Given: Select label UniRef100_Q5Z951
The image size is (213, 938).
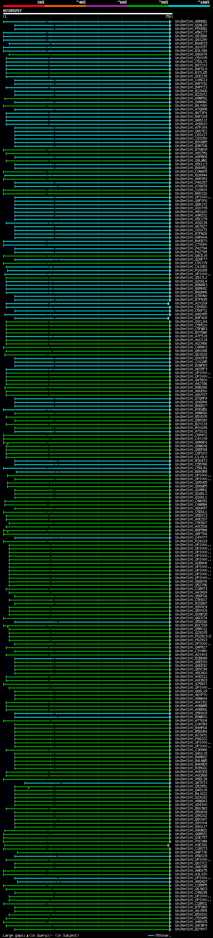Looking at the screenshot, I should click(x=191, y=786).
